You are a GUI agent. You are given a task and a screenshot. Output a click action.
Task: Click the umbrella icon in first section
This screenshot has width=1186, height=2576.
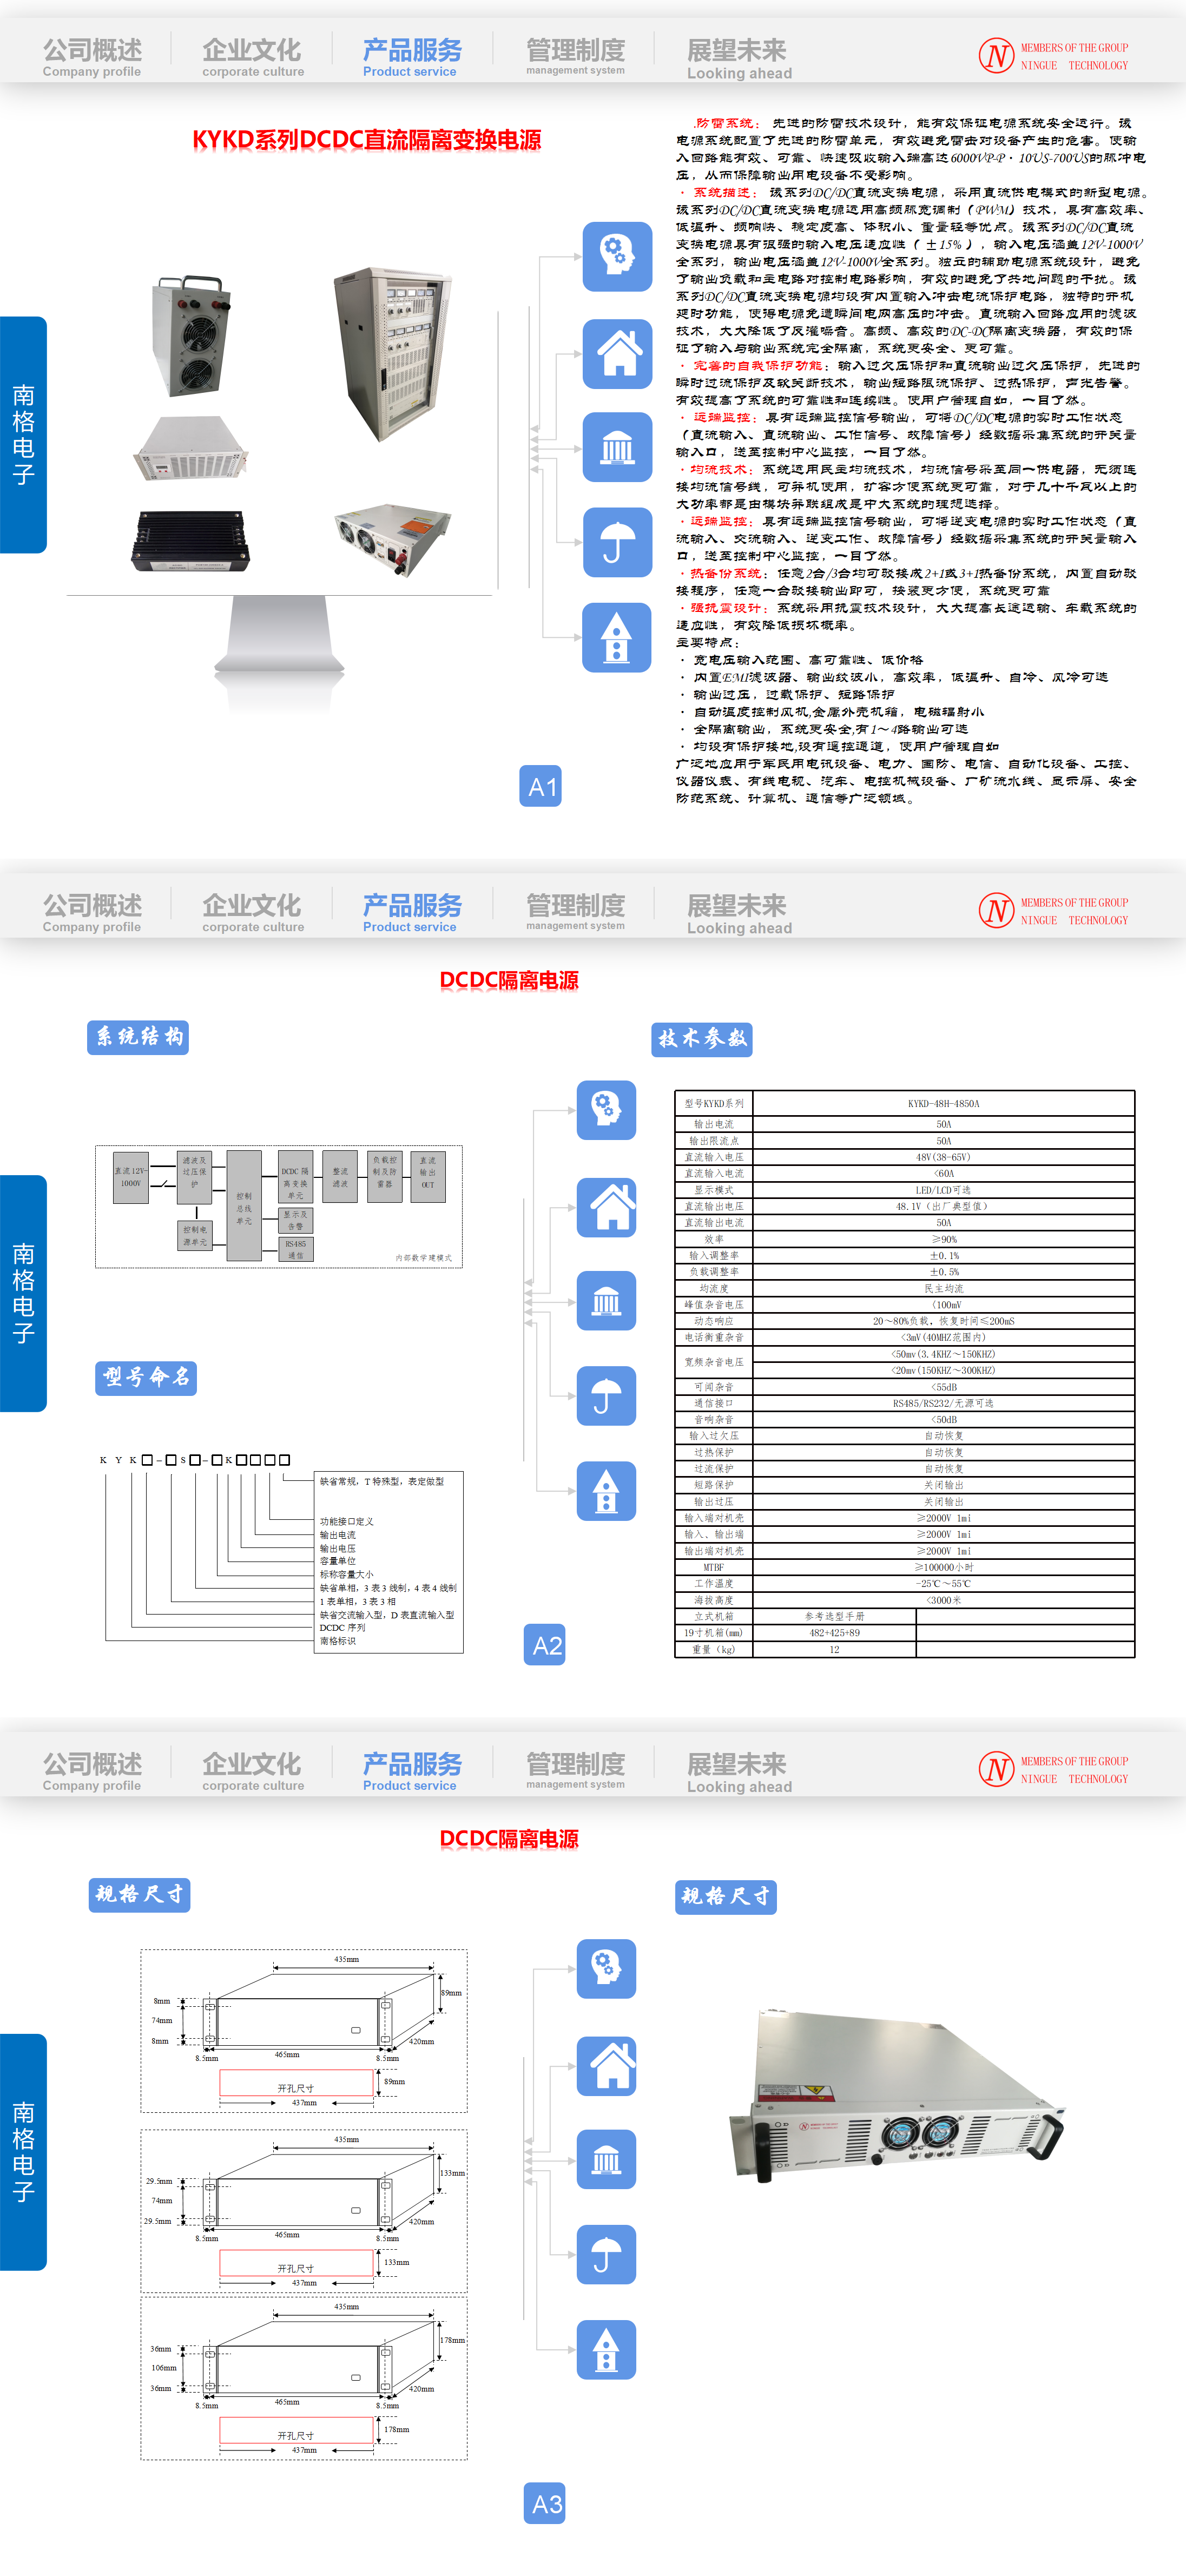pos(617,542)
